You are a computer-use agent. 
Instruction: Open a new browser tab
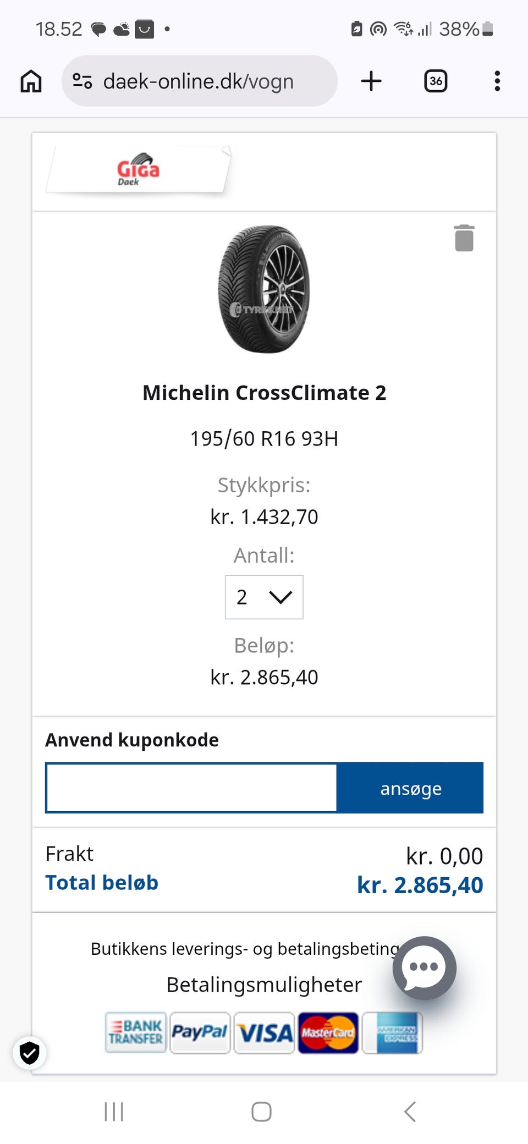371,81
